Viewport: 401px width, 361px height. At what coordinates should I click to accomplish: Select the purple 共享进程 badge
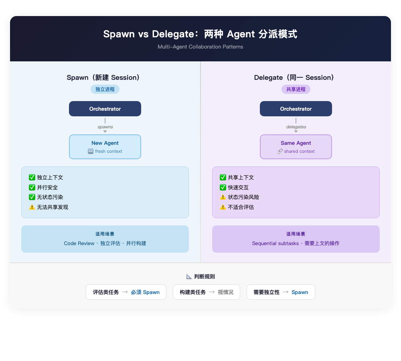pos(296,89)
